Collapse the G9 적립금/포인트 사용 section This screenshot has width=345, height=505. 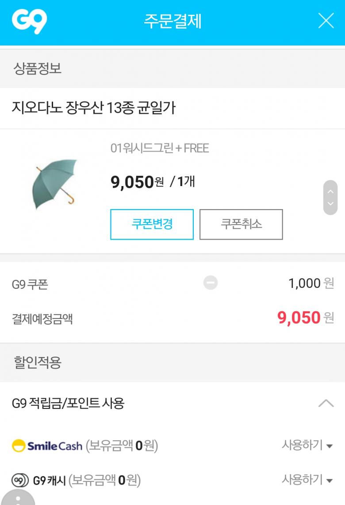(326, 403)
